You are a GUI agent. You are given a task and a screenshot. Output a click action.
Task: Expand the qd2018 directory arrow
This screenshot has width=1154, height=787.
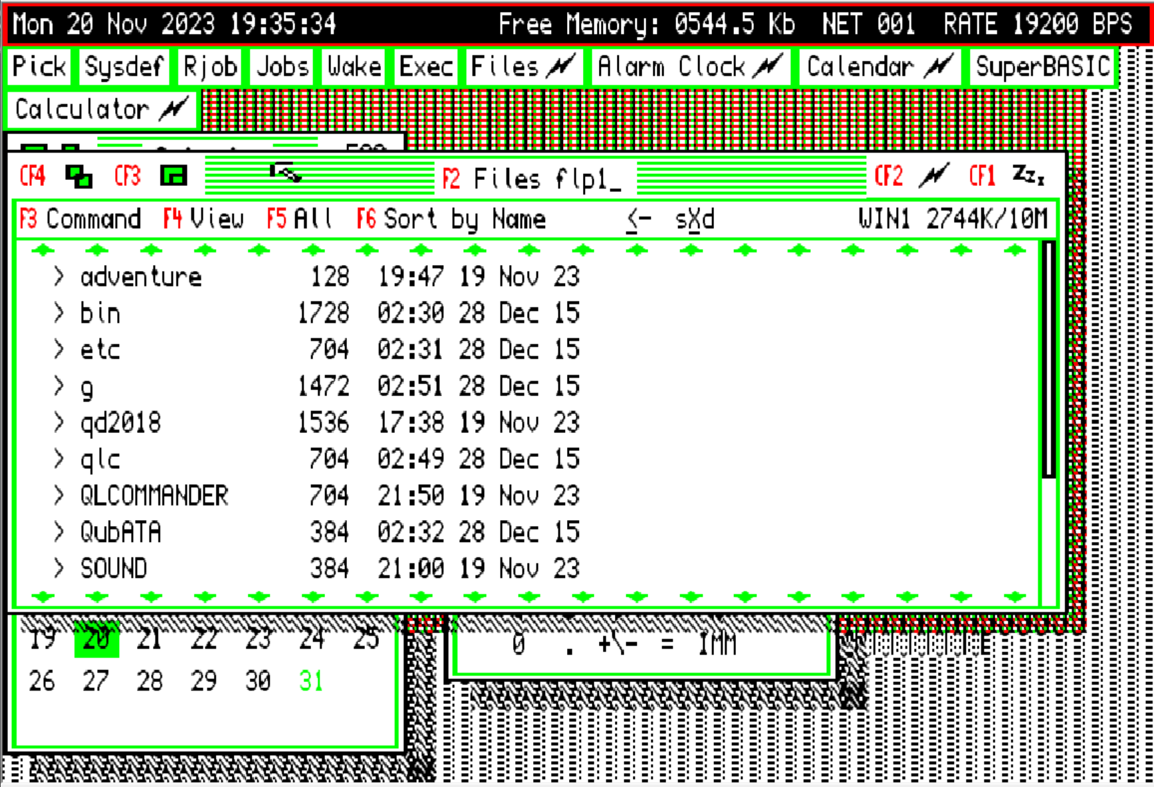pos(58,422)
